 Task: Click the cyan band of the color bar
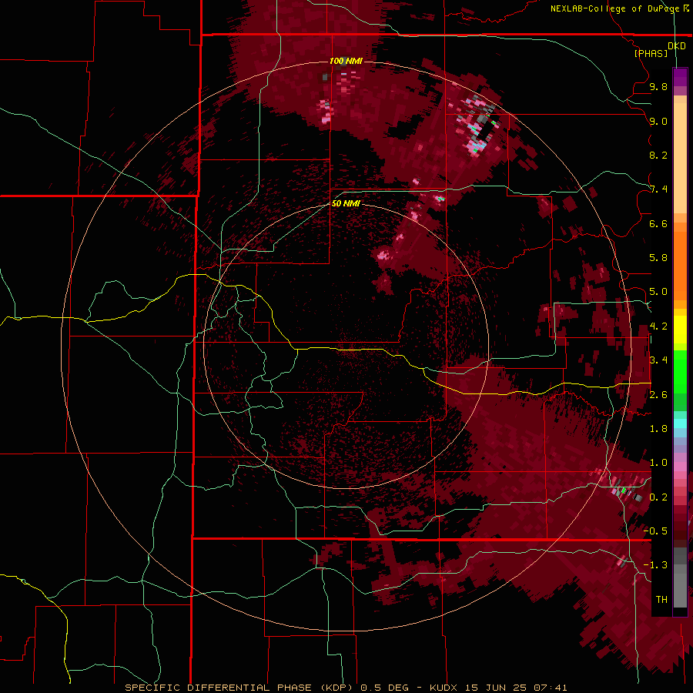(680, 423)
